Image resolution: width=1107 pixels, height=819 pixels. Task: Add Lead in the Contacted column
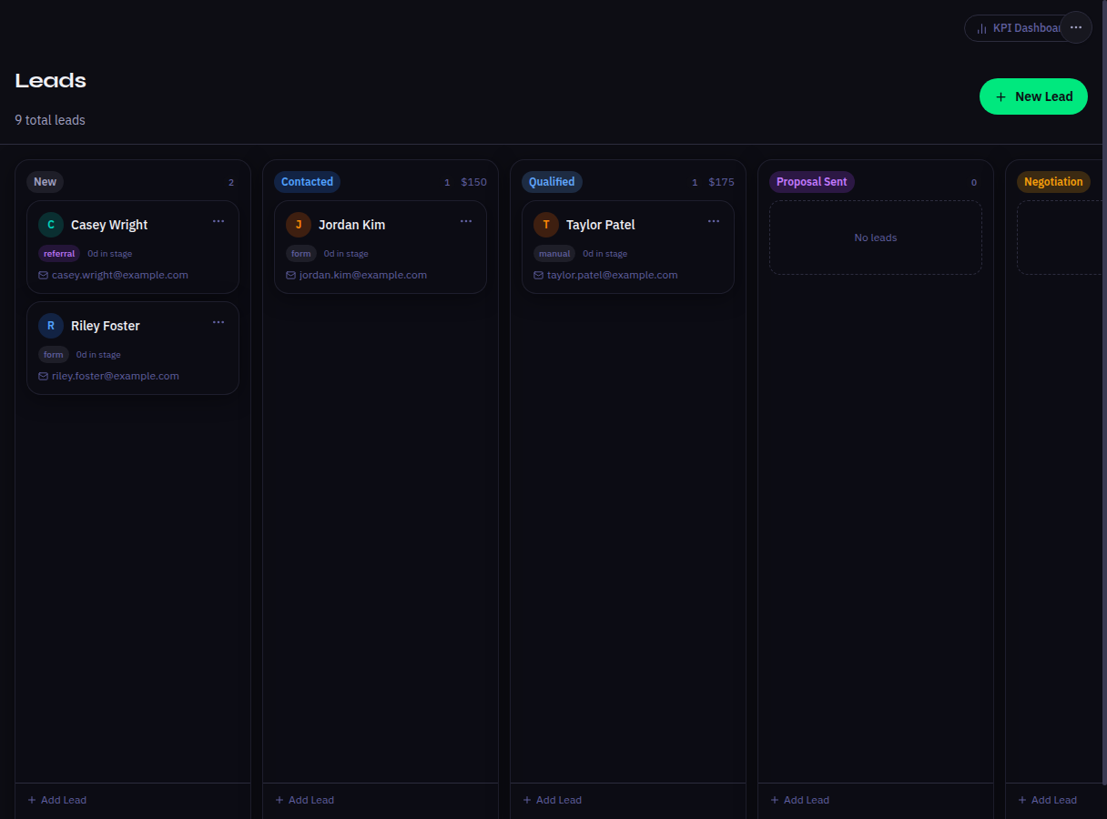[304, 800]
